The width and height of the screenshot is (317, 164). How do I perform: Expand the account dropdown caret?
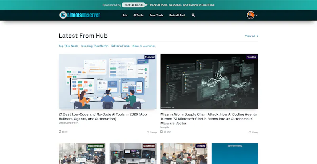pos(256,15)
